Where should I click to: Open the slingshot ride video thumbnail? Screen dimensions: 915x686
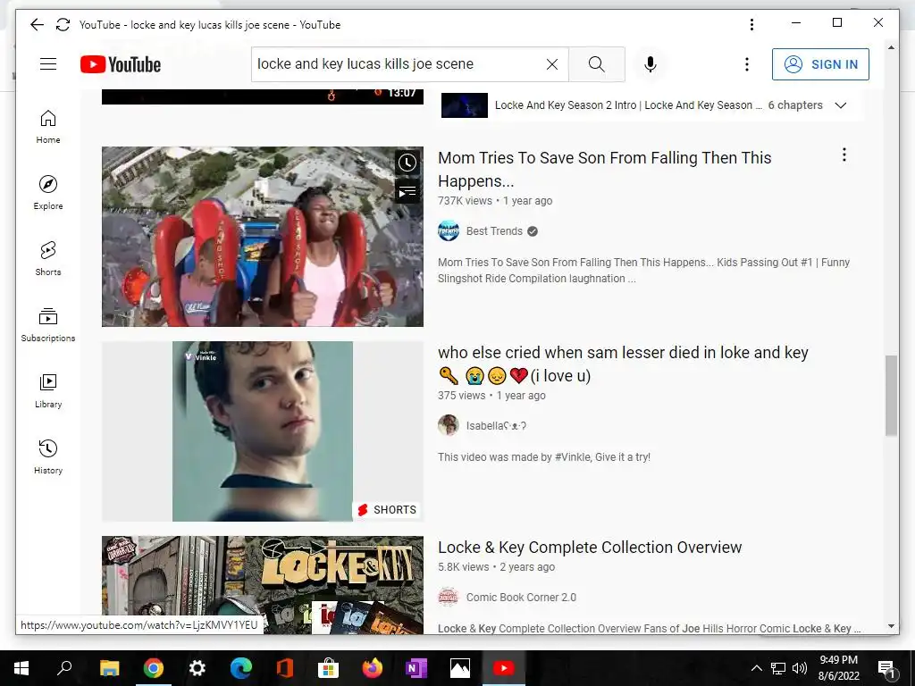click(263, 236)
